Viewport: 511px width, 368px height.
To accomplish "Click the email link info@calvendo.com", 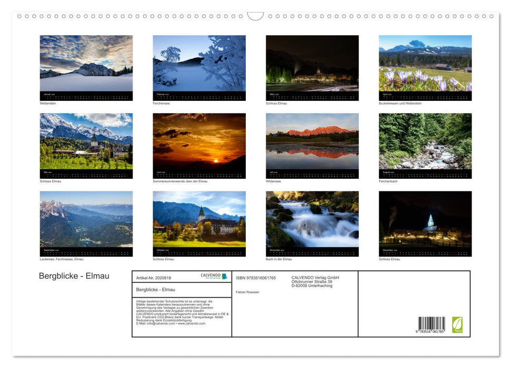I will (x=161, y=324).
